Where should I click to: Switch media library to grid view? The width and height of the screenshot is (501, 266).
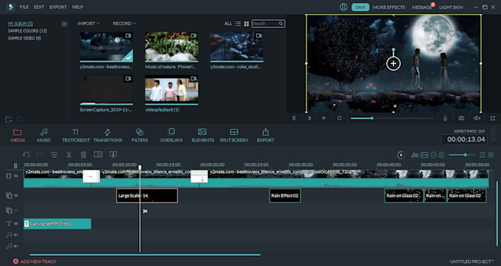246,24
